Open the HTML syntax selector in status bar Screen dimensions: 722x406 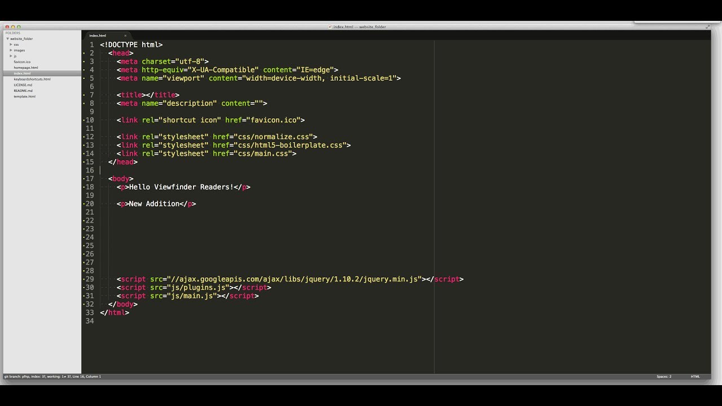pyautogui.click(x=695, y=376)
